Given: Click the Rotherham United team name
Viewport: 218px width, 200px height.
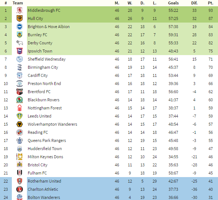Looking at the screenshot, I should (44, 181).
